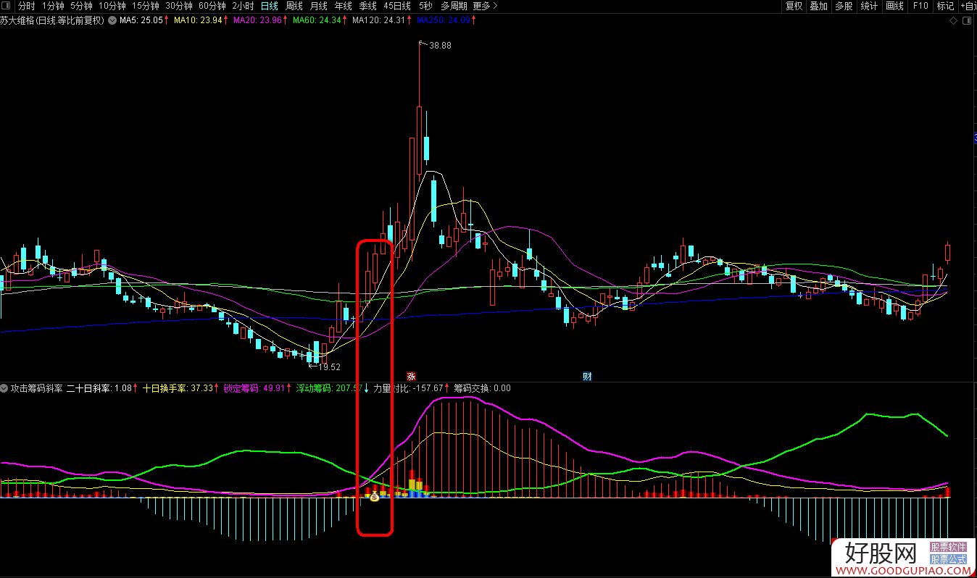The height and width of the screenshot is (578, 977).
Task: Select the 季线 quarterly period
Action: [x=368, y=6]
